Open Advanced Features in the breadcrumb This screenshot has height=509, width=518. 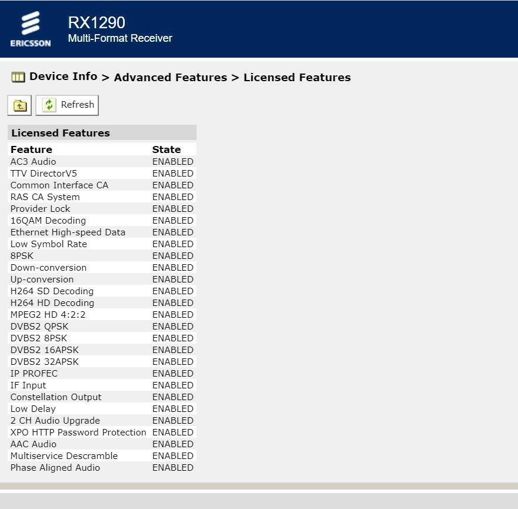tap(170, 78)
